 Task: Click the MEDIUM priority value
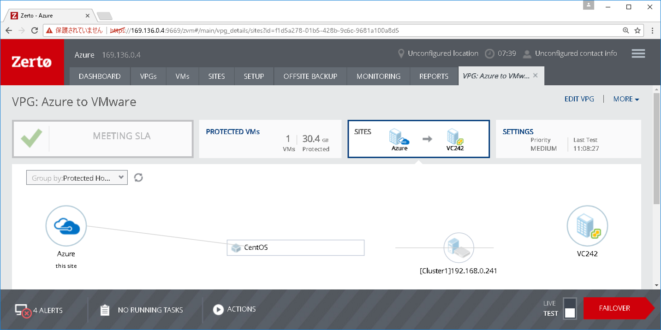point(543,149)
